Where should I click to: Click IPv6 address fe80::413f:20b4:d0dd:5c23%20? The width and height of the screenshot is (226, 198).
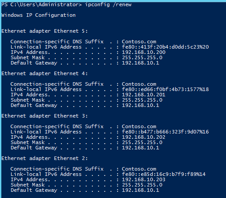point(165,47)
